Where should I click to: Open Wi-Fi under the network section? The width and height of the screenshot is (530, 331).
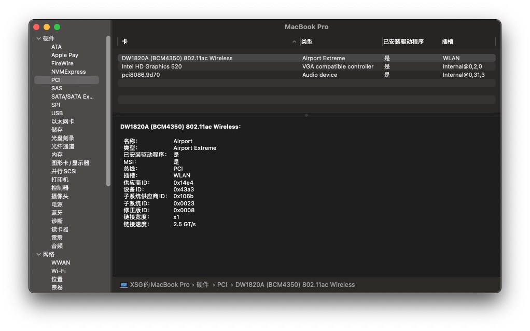(x=59, y=271)
